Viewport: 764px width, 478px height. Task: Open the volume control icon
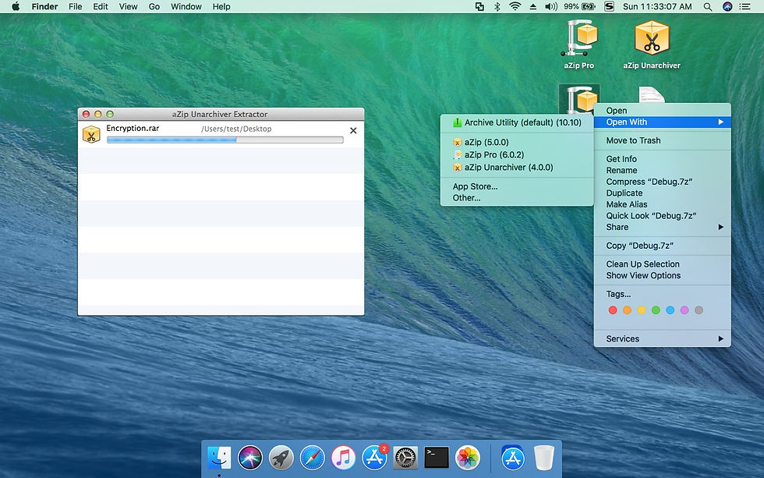tap(551, 6)
